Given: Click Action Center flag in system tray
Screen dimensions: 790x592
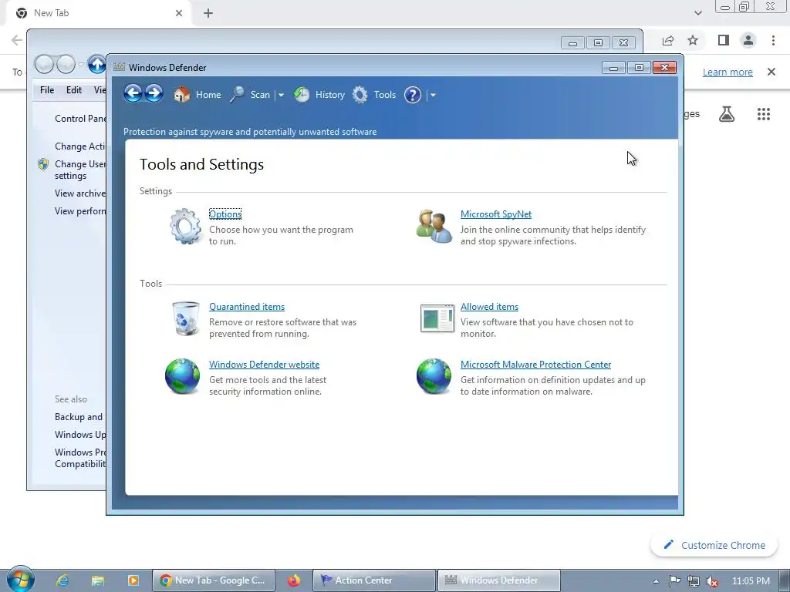Looking at the screenshot, I should click(x=674, y=581).
